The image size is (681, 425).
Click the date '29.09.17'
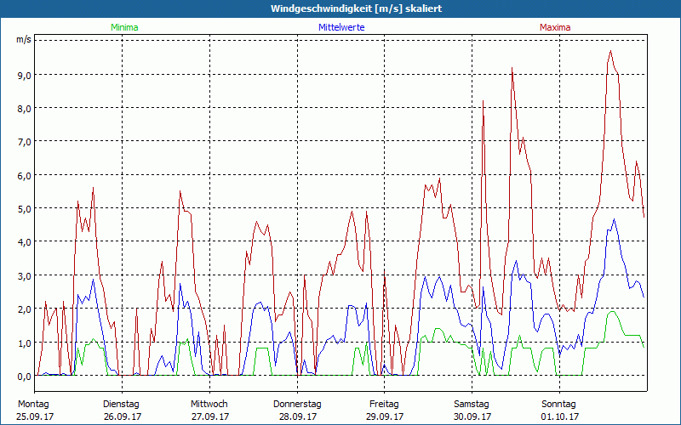click(385, 416)
